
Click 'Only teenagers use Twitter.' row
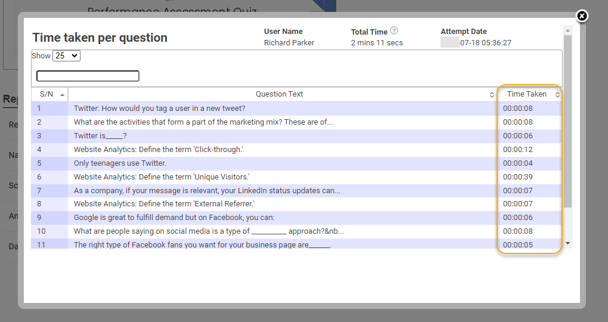[x=120, y=163]
